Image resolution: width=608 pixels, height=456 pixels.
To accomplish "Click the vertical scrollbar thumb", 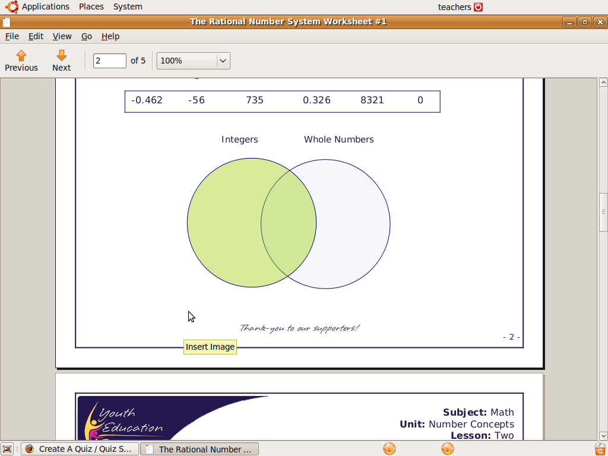I will [x=603, y=212].
